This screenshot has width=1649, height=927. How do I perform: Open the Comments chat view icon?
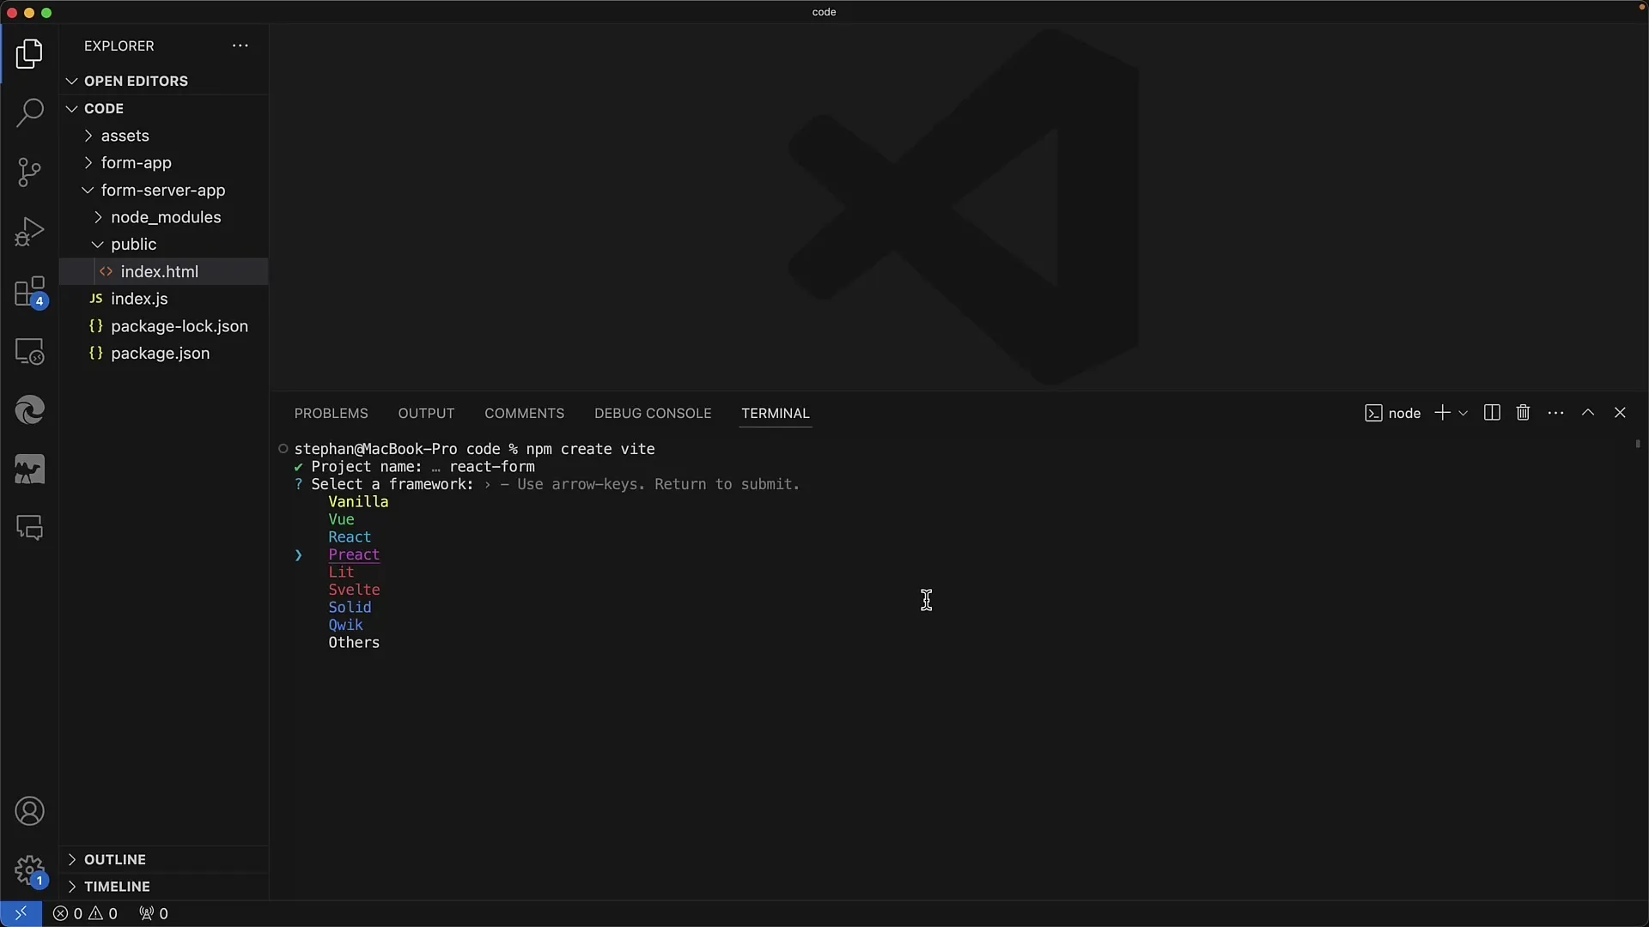(x=29, y=528)
